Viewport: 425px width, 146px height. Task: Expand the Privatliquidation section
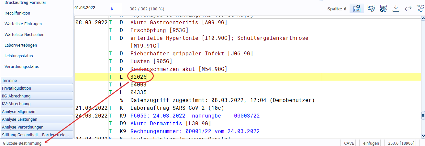click(37, 88)
